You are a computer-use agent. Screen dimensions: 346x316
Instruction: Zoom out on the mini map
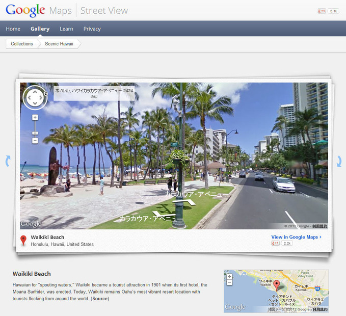pos(229,282)
